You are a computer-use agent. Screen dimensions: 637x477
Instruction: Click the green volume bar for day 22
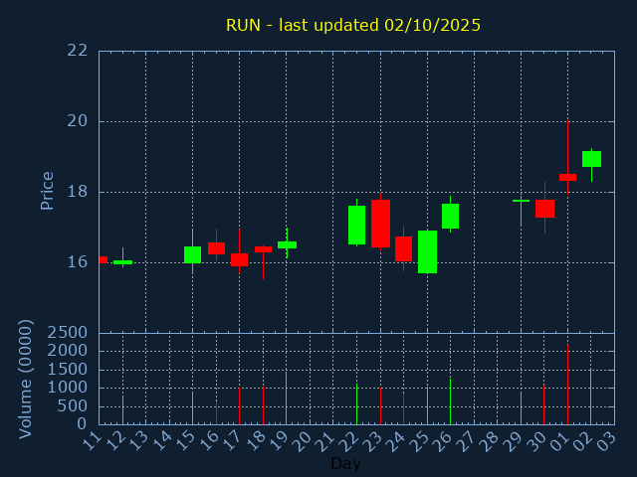356,403
